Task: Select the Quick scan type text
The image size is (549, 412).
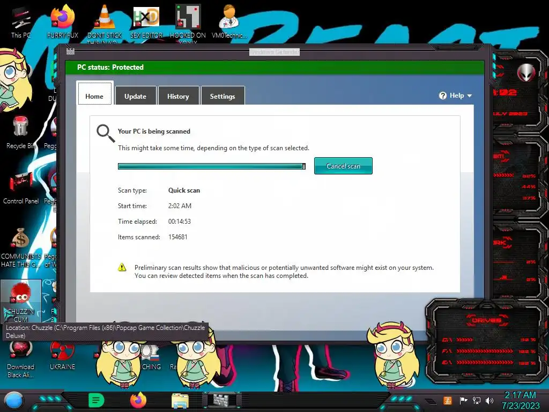Action: click(184, 190)
